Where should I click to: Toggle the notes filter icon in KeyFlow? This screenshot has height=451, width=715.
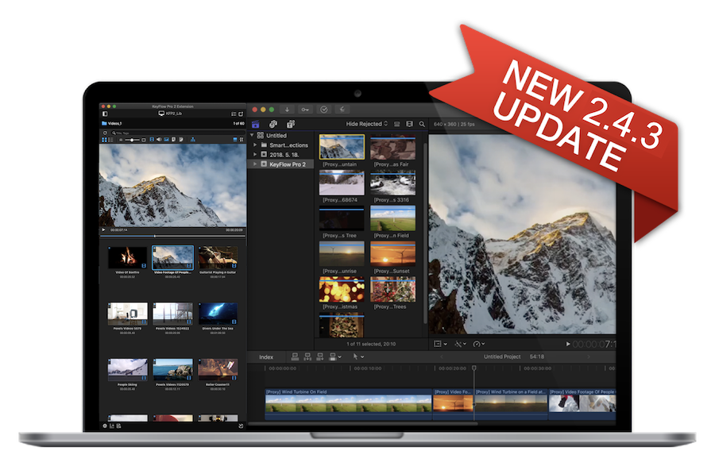click(x=181, y=140)
